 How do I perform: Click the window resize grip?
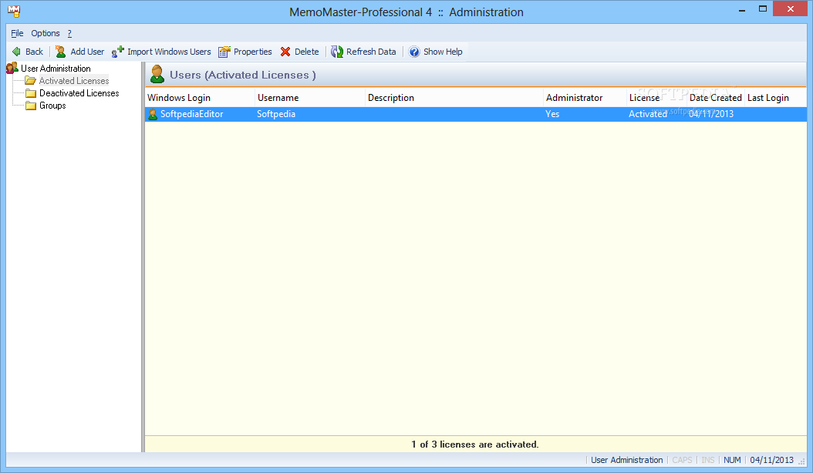click(802, 461)
